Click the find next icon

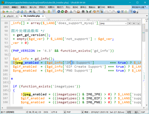[90, 12]
